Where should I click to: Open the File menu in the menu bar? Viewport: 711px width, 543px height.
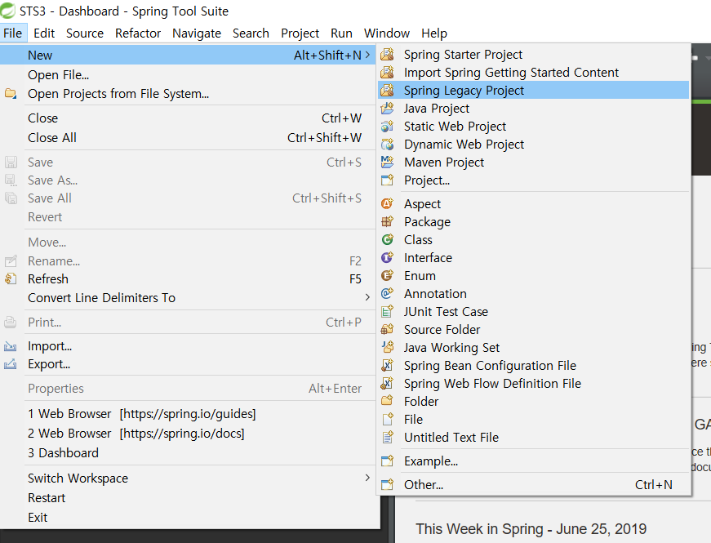(13, 33)
